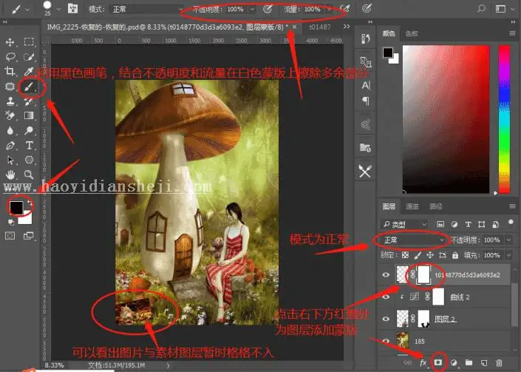
Task: Open the brush preset picker arrow
Action: [58, 9]
